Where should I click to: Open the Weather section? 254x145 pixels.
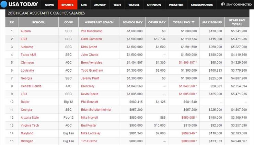pyautogui.click(x=176, y=5)
